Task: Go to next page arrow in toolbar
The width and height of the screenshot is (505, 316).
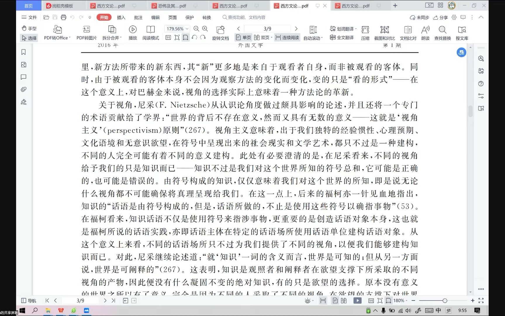Action: [296, 29]
